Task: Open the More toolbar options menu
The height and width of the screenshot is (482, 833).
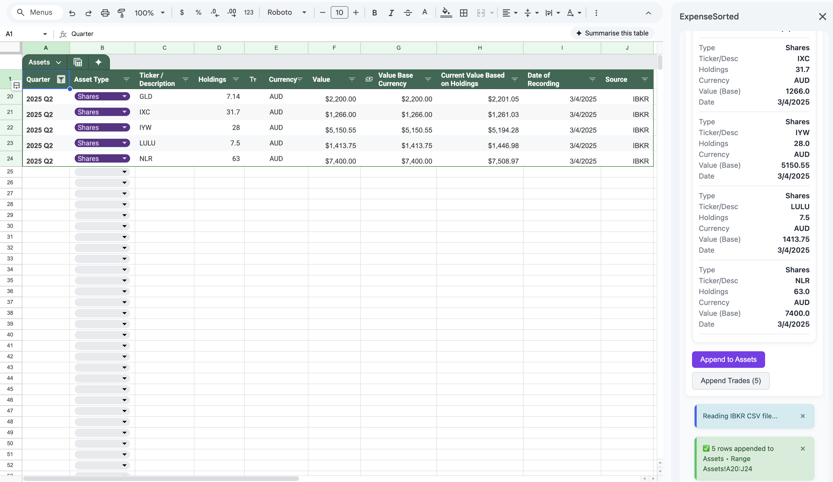Action: 596,13
